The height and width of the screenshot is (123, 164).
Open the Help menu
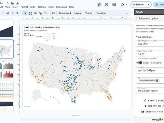(71, 7)
